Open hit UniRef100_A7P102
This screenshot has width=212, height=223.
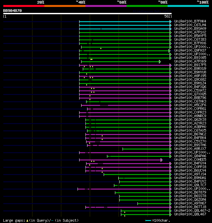pyautogui.click(x=190, y=32)
